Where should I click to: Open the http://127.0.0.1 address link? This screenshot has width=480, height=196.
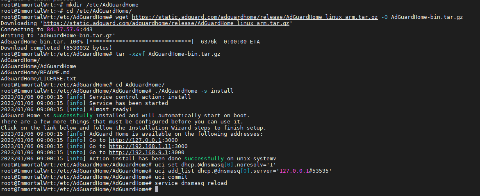click(136, 140)
